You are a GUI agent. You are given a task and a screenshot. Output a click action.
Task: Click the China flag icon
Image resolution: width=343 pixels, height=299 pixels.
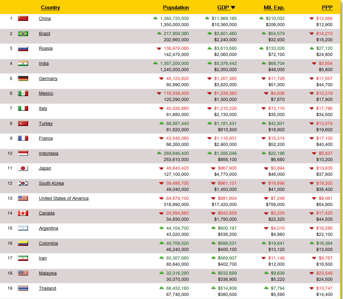pos(23,19)
